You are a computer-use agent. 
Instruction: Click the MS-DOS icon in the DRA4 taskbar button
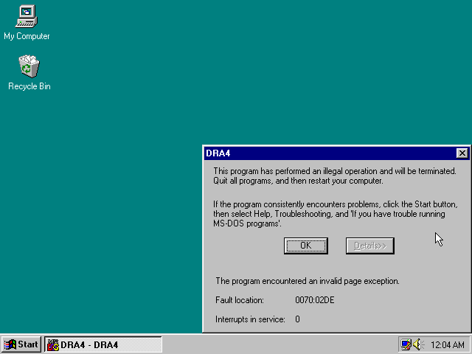pos(53,344)
